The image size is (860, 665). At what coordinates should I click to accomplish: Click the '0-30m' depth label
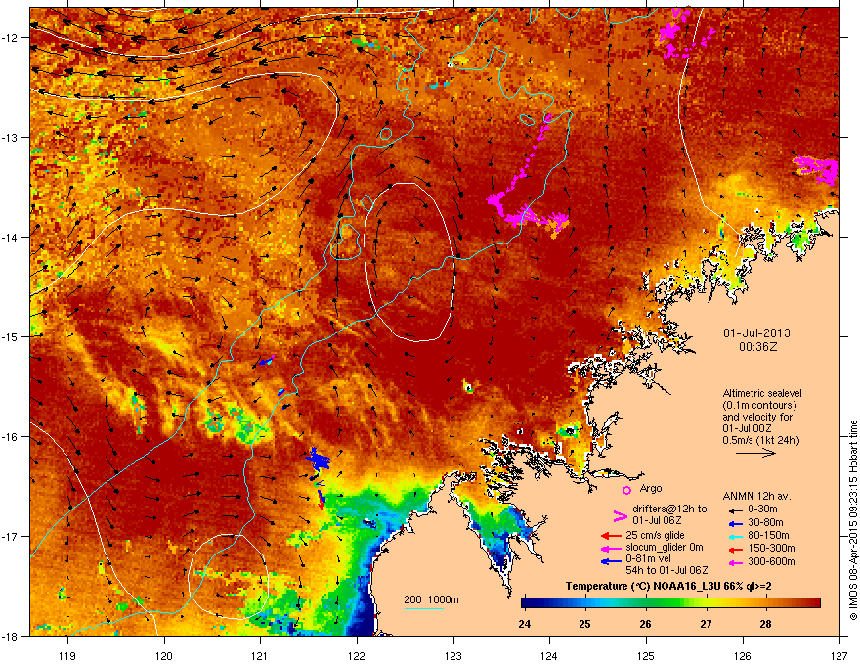pos(762,510)
